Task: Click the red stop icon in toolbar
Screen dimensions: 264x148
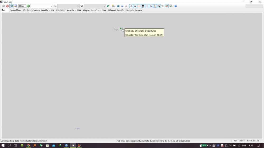Action: click(7, 6)
